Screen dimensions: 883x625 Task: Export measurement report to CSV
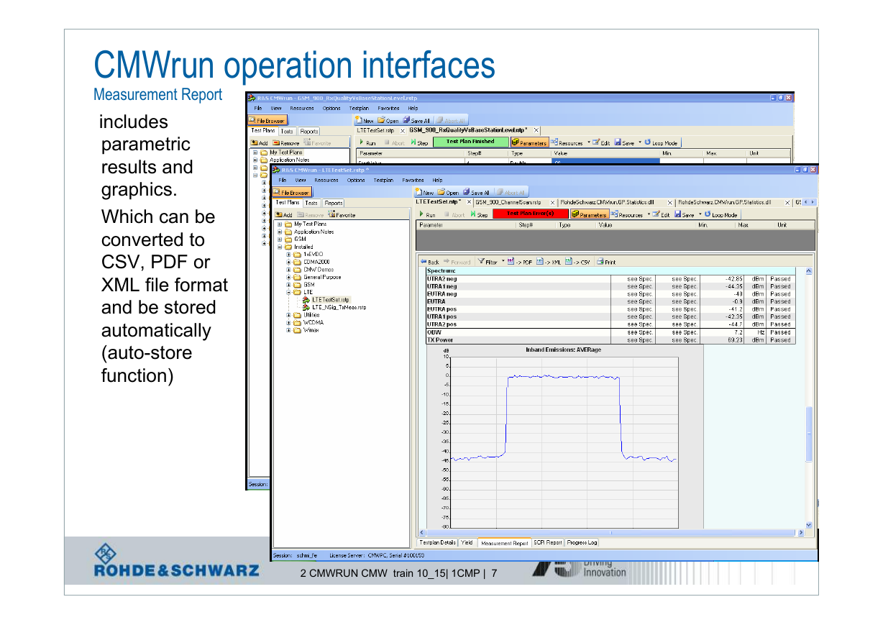click(577, 262)
